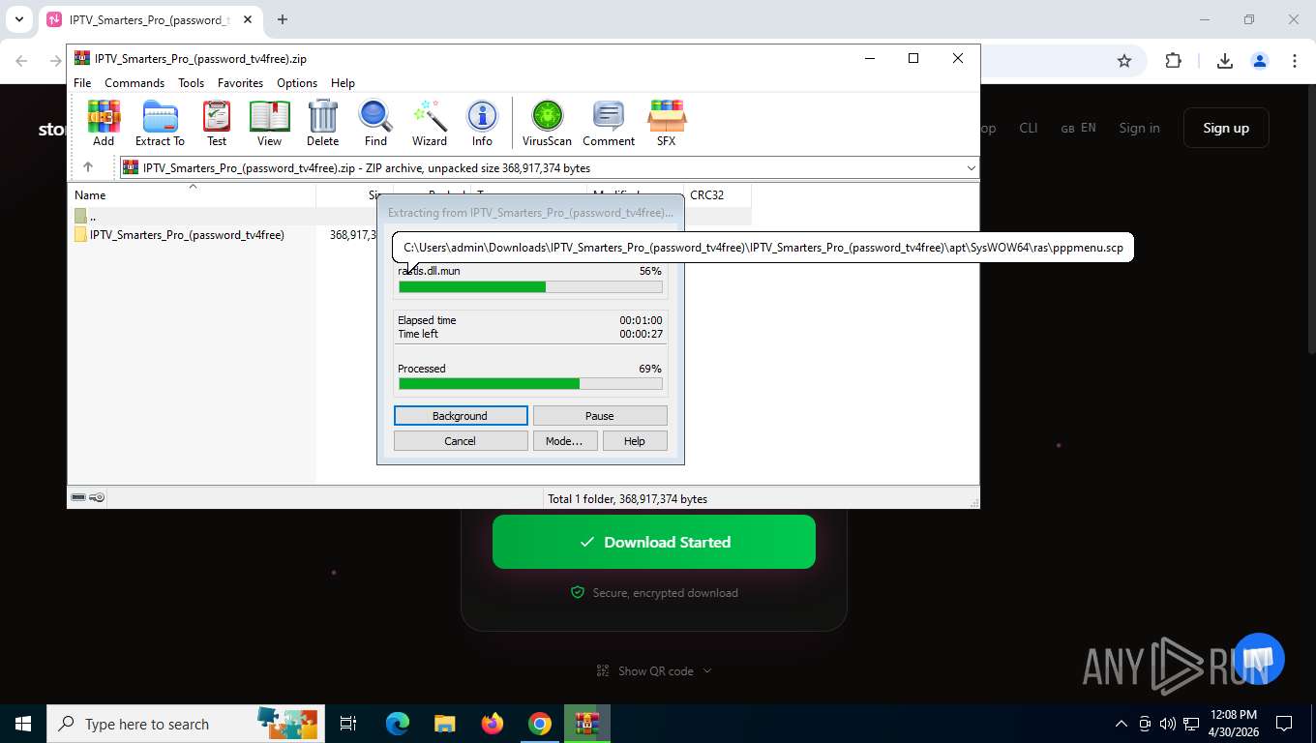
Task: Click the Extract To toolbar icon
Action: point(160,123)
